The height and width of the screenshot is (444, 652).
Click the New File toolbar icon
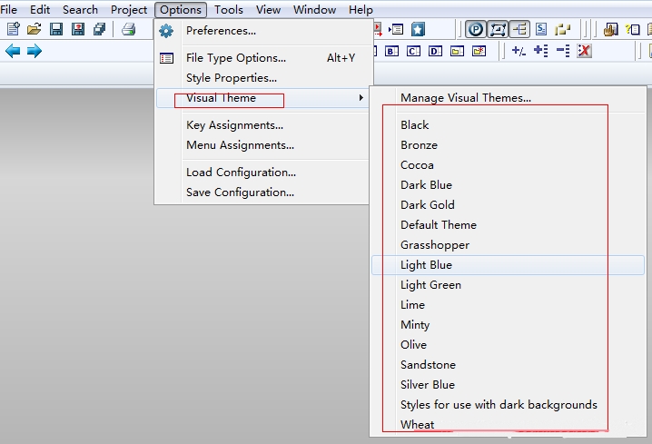click(x=13, y=30)
